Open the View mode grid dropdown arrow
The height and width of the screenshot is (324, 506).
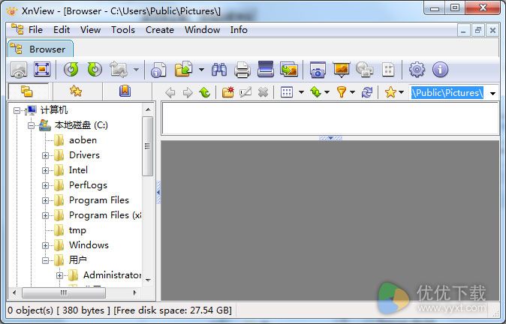301,92
